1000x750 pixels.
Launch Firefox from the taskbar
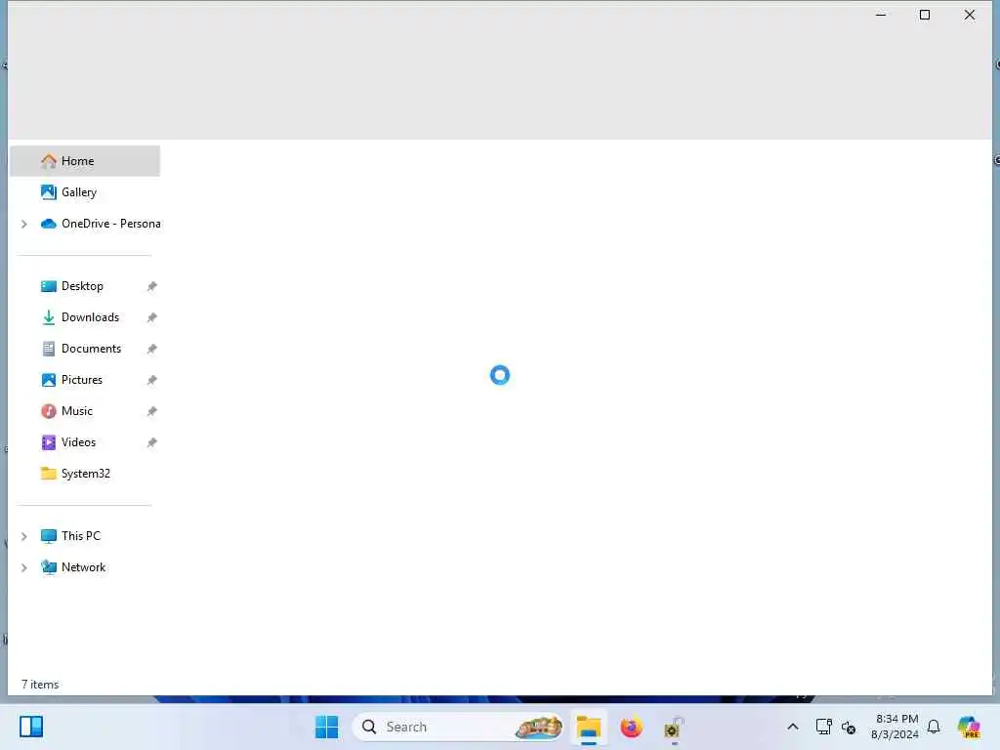[x=632, y=727]
